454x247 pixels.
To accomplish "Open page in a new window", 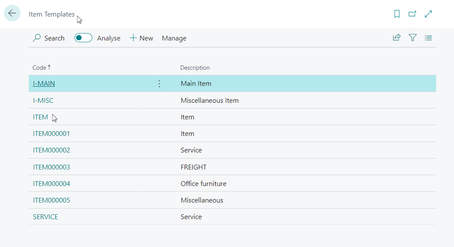I will [412, 14].
